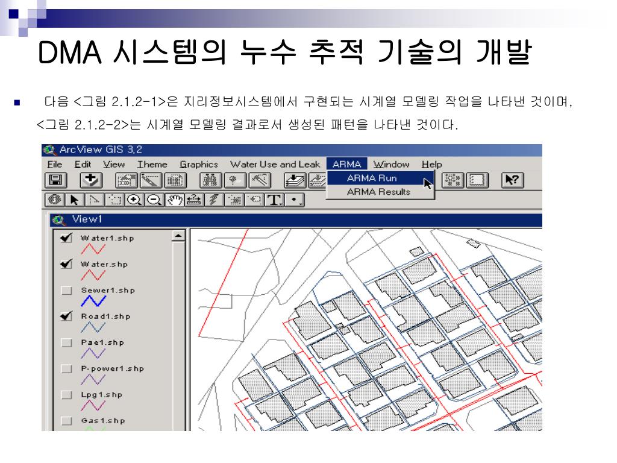This screenshot has width=617, height=463.
Task: Open the Window menu
Action: [392, 164]
